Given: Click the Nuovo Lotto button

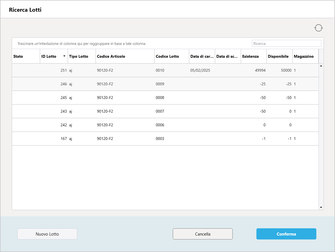Looking at the screenshot, I should click(47, 234).
